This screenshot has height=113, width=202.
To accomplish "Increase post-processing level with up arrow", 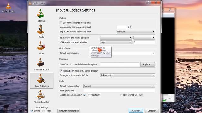I will (x=131, y=26).
